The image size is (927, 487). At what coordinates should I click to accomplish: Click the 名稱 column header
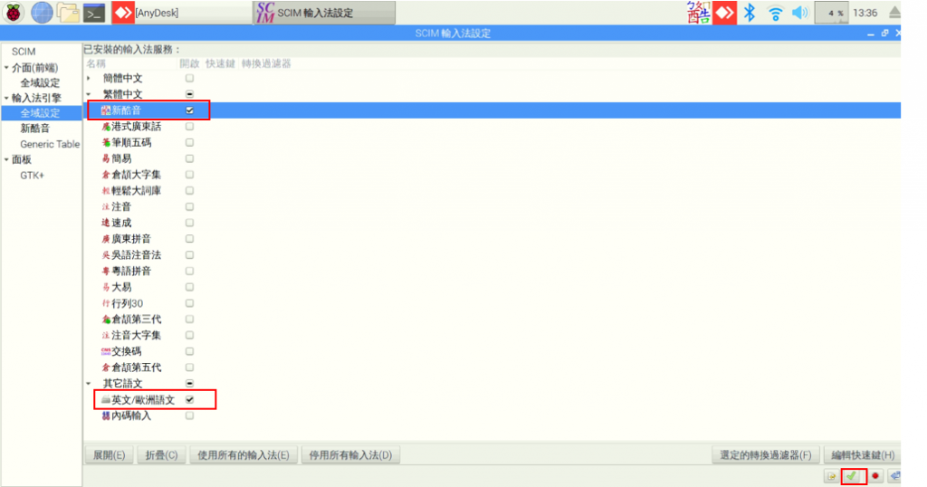[x=96, y=63]
